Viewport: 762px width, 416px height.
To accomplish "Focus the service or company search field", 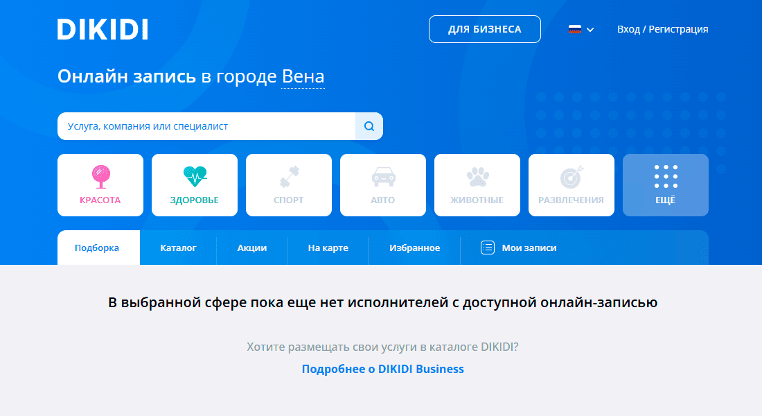I will click(206, 126).
